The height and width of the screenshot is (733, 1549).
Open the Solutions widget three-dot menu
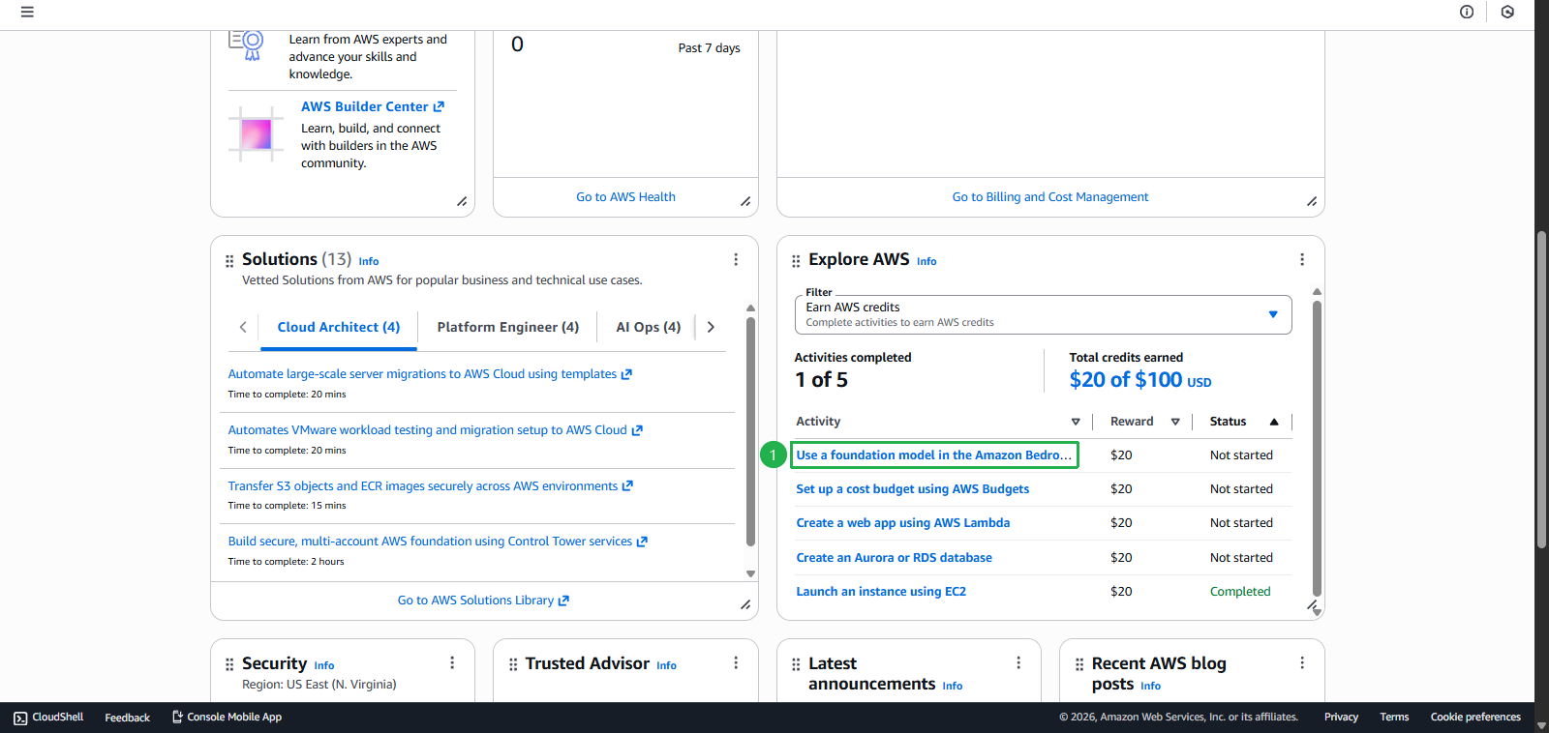coord(736,259)
